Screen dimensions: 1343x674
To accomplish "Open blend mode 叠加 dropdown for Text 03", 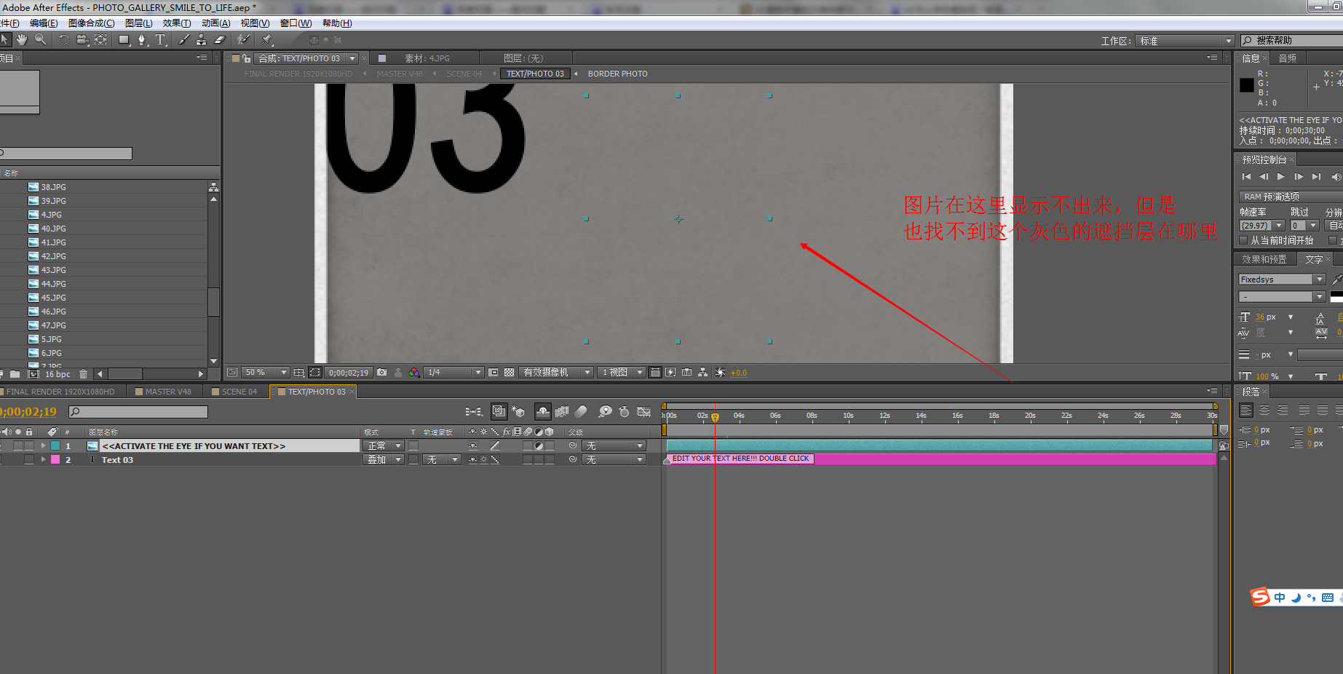I will point(384,459).
